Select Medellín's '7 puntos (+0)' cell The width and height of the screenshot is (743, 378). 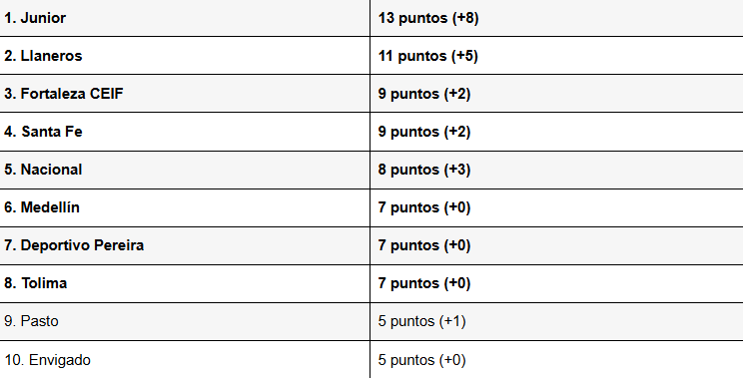[x=557, y=207]
